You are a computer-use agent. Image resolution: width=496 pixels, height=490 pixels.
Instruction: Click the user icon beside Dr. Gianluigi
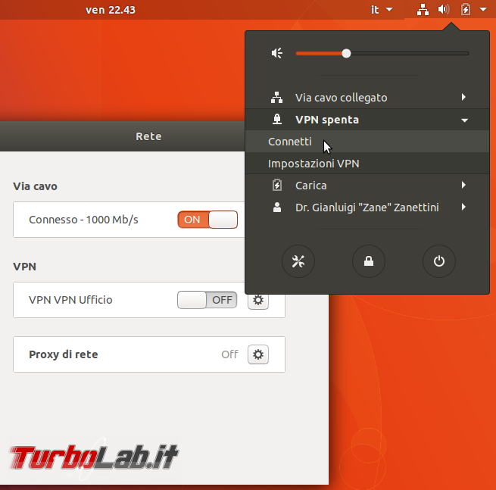(x=277, y=208)
